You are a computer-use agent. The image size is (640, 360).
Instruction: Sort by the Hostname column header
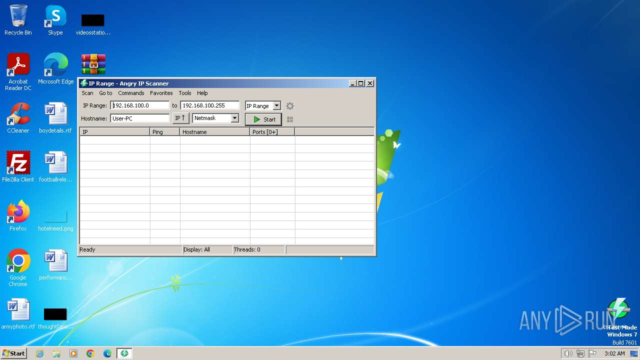[215, 132]
